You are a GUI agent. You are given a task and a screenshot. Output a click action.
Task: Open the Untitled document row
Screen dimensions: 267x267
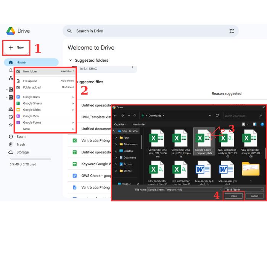pyautogui.click(x=95, y=129)
